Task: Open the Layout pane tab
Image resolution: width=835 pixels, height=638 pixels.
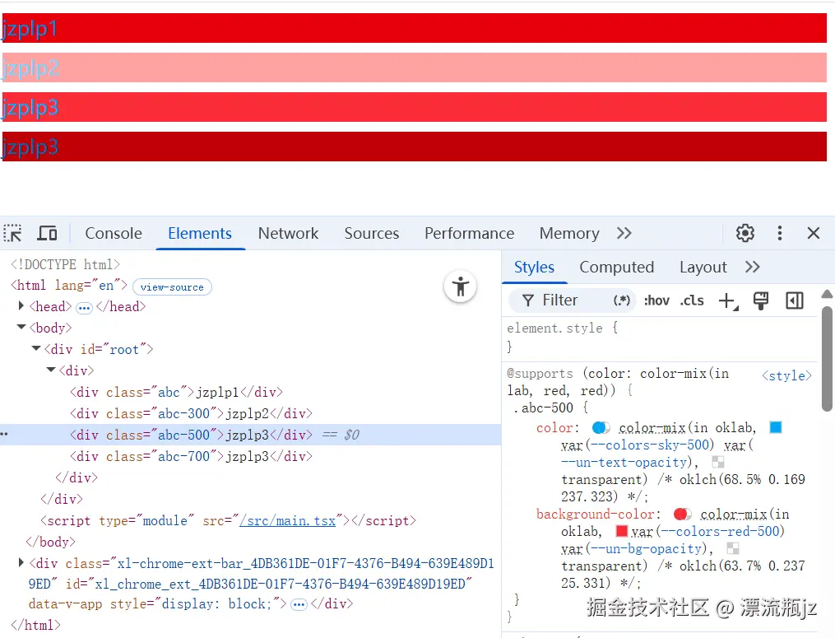Action: coord(703,267)
